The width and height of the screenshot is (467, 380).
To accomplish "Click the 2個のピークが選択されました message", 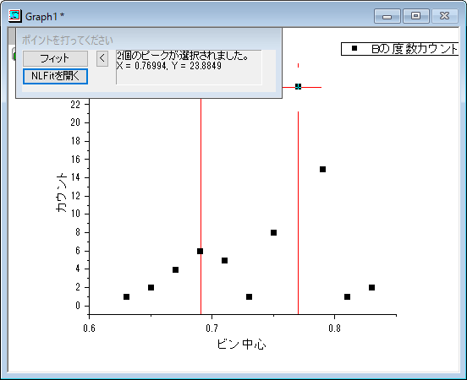I will point(183,56).
